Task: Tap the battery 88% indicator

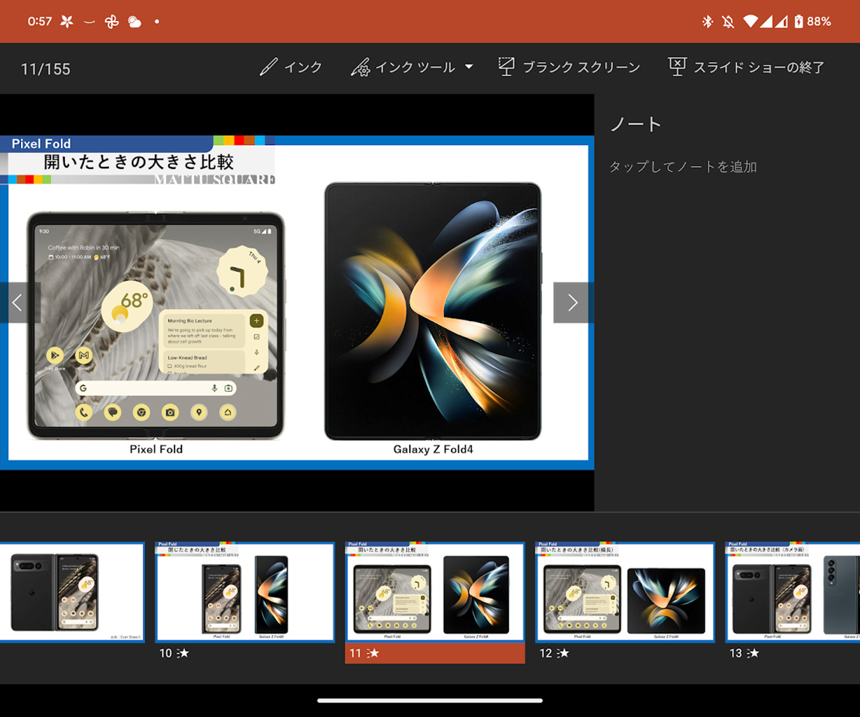Action: (x=812, y=22)
